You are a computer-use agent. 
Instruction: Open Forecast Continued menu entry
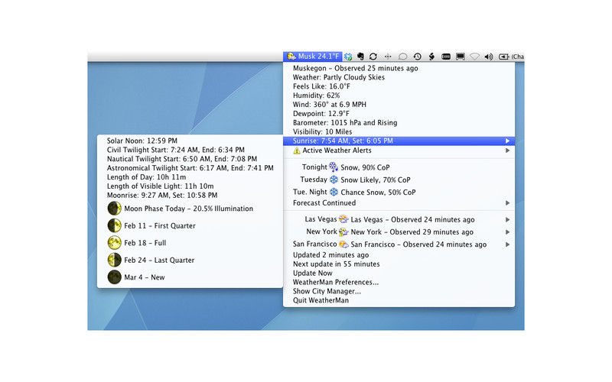point(399,202)
